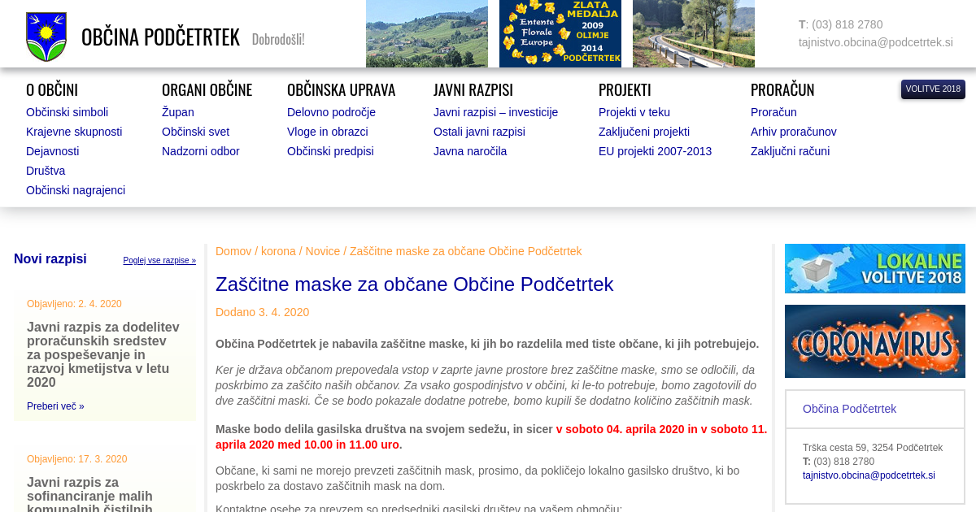Click Preberi več under kmetijstva razpis
Screen dimensions: 976x512
coord(55,406)
